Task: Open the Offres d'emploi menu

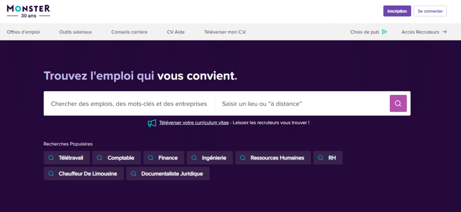Action: coord(23,32)
